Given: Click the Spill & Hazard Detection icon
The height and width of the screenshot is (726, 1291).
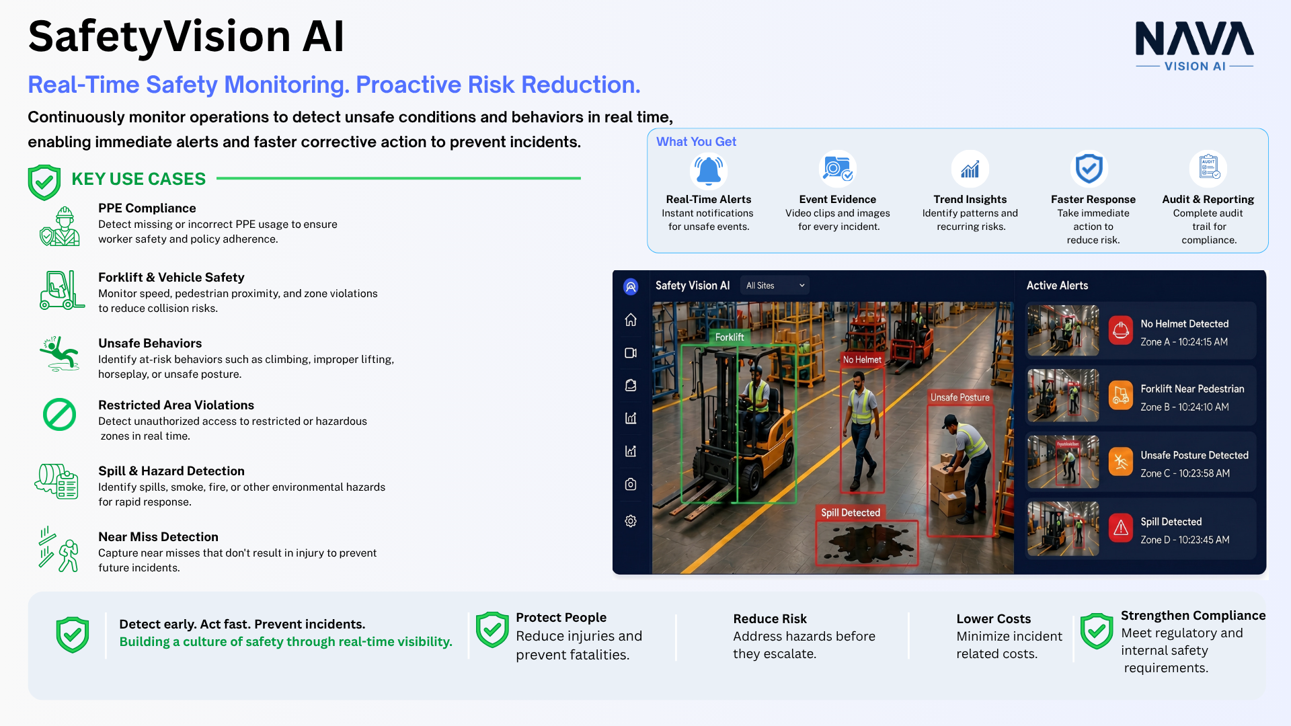Looking at the screenshot, I should pyautogui.click(x=57, y=481).
